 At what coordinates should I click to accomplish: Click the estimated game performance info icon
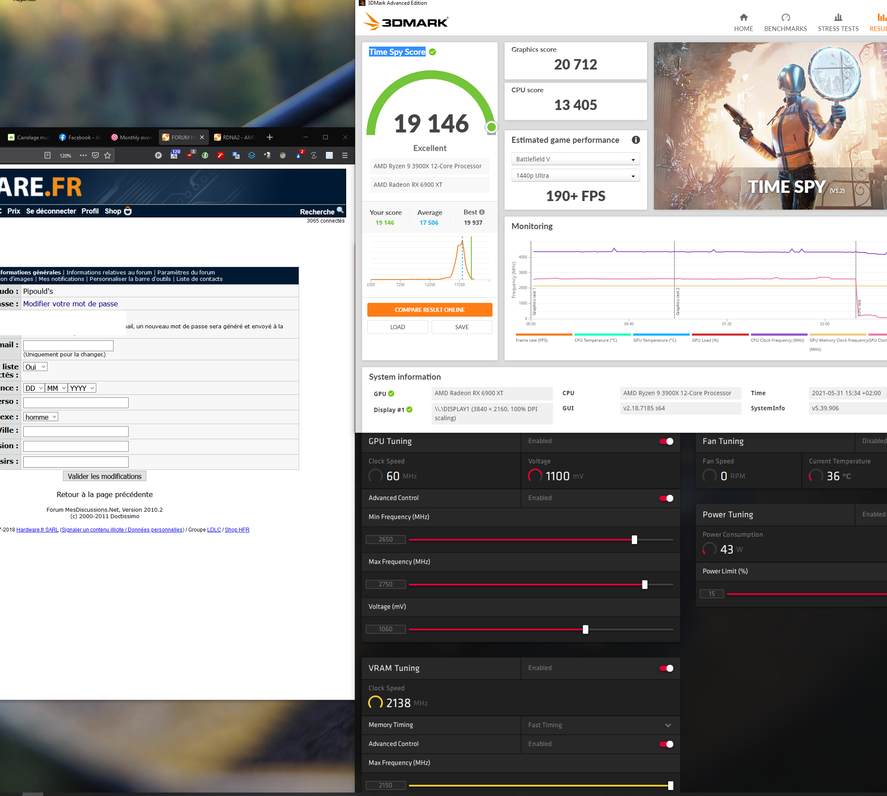[635, 140]
